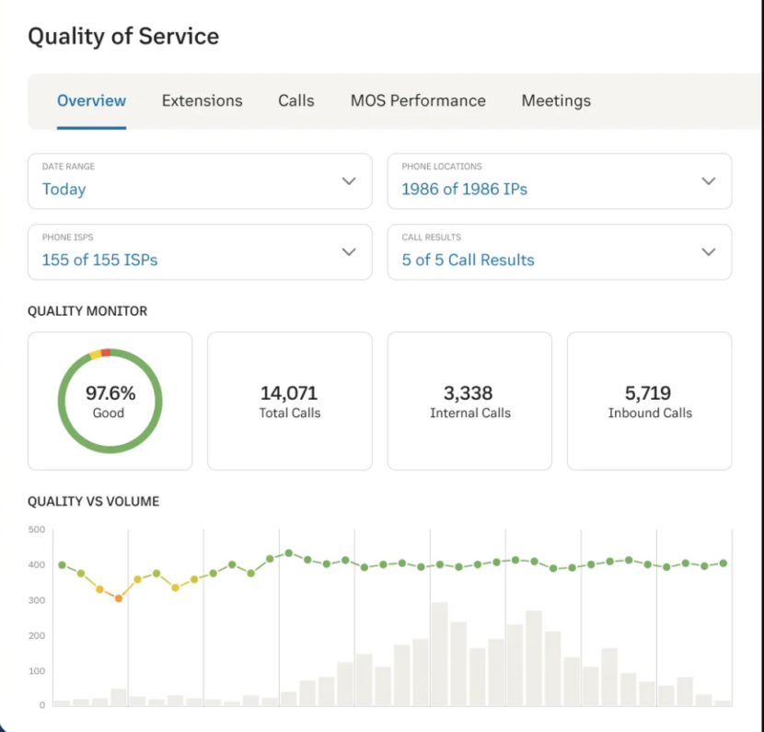Image resolution: width=764 pixels, height=732 pixels.
Task: Switch to MOS Performance tab
Action: click(418, 100)
